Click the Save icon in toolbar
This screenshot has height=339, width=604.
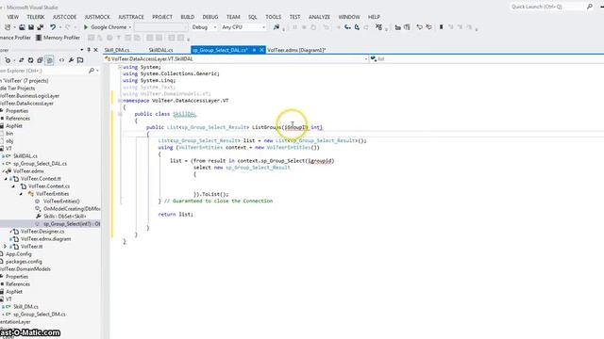coord(31,27)
